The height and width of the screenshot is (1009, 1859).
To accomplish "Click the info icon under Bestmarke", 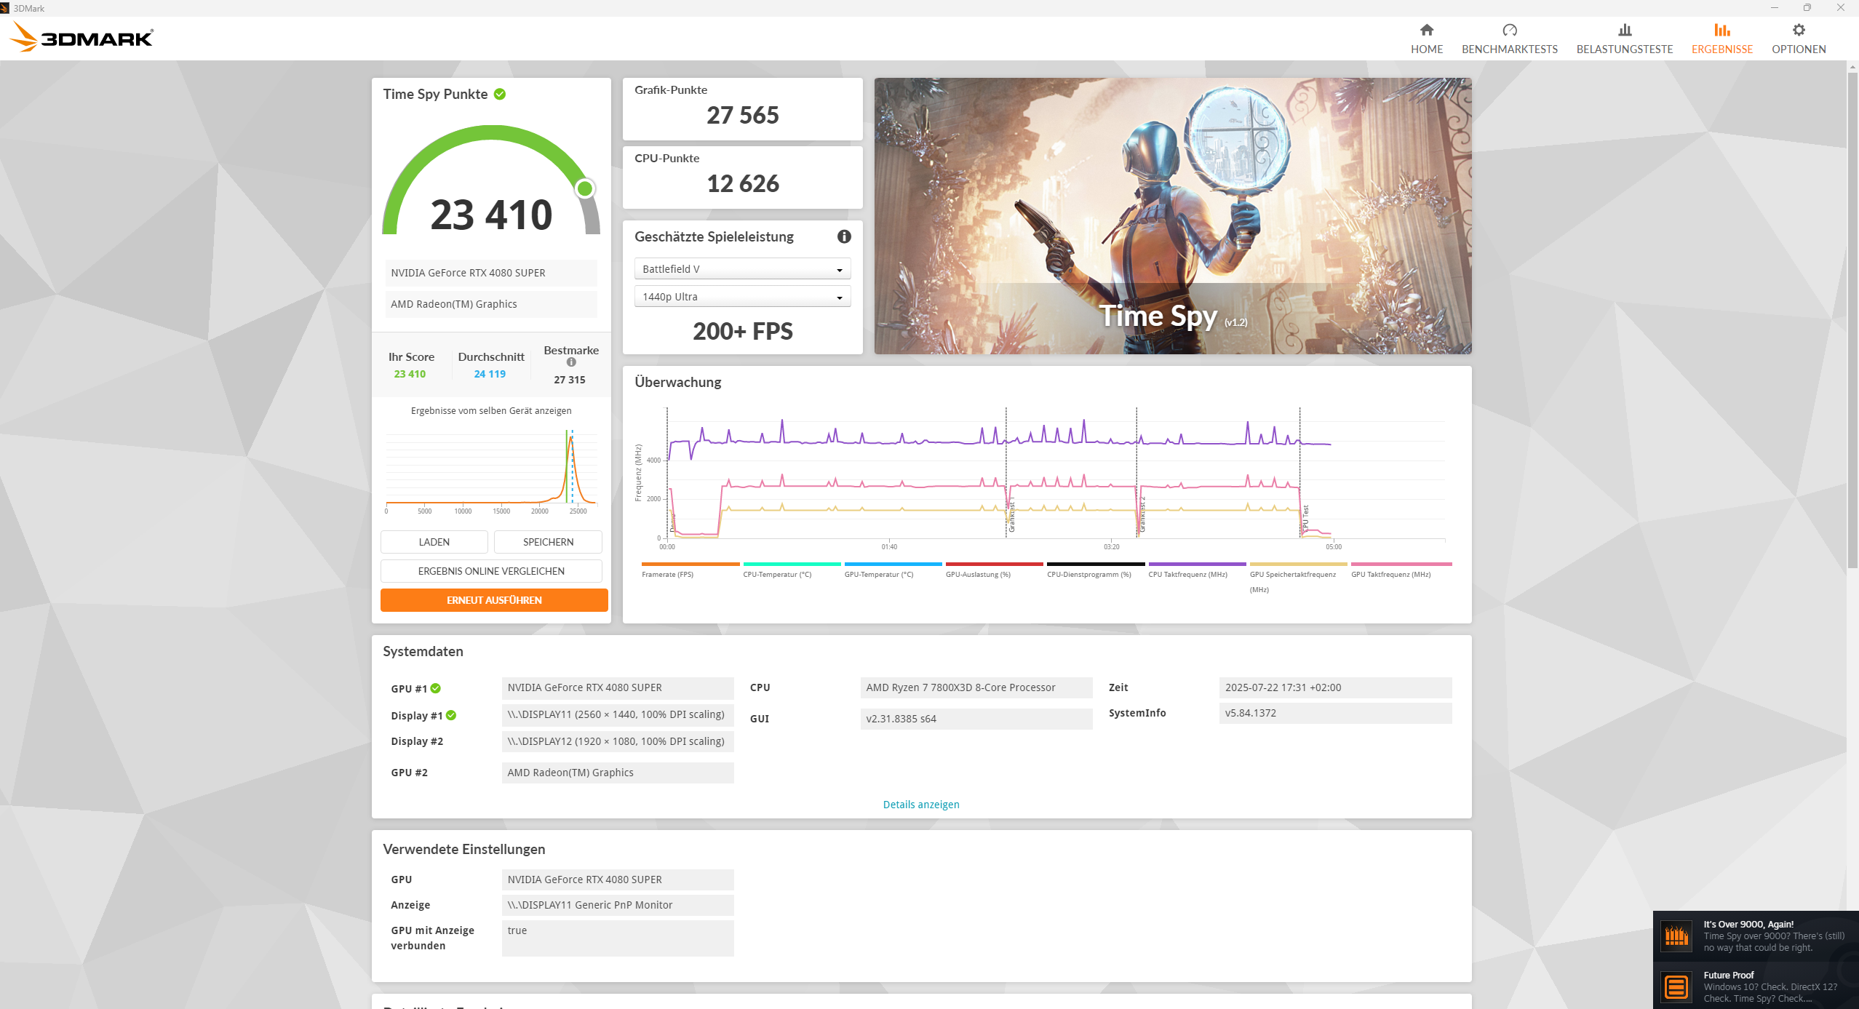I will (x=571, y=362).
